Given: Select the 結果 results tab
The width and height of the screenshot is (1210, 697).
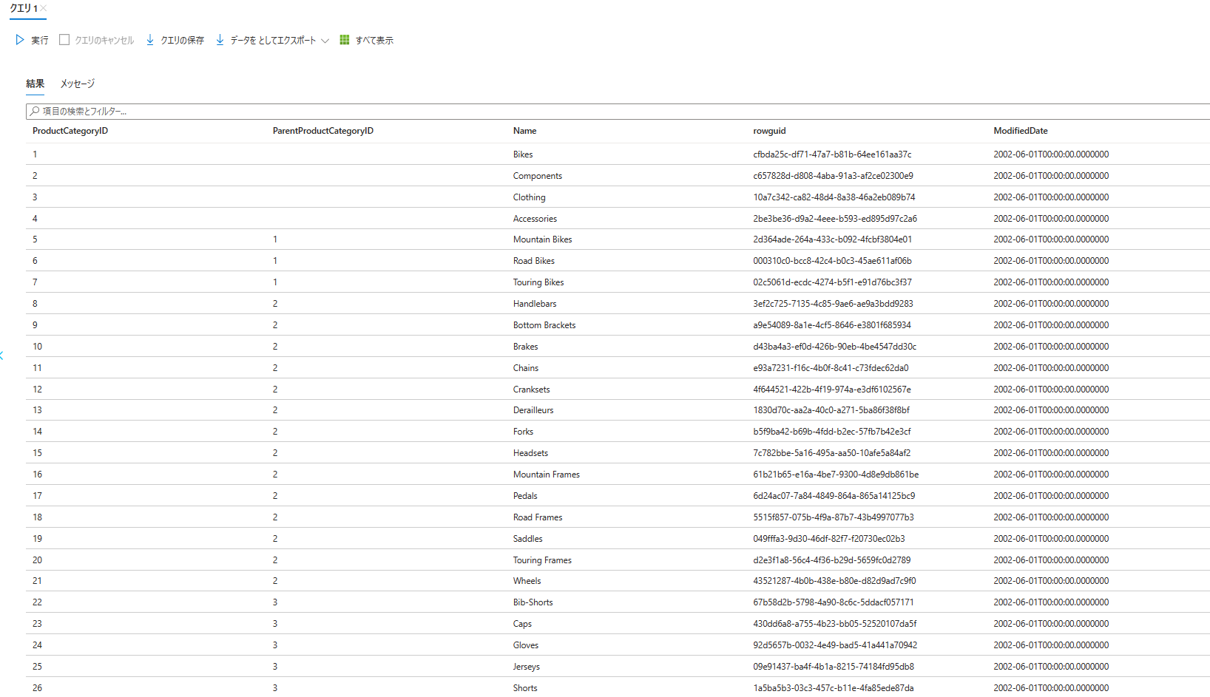Looking at the screenshot, I should 34,84.
